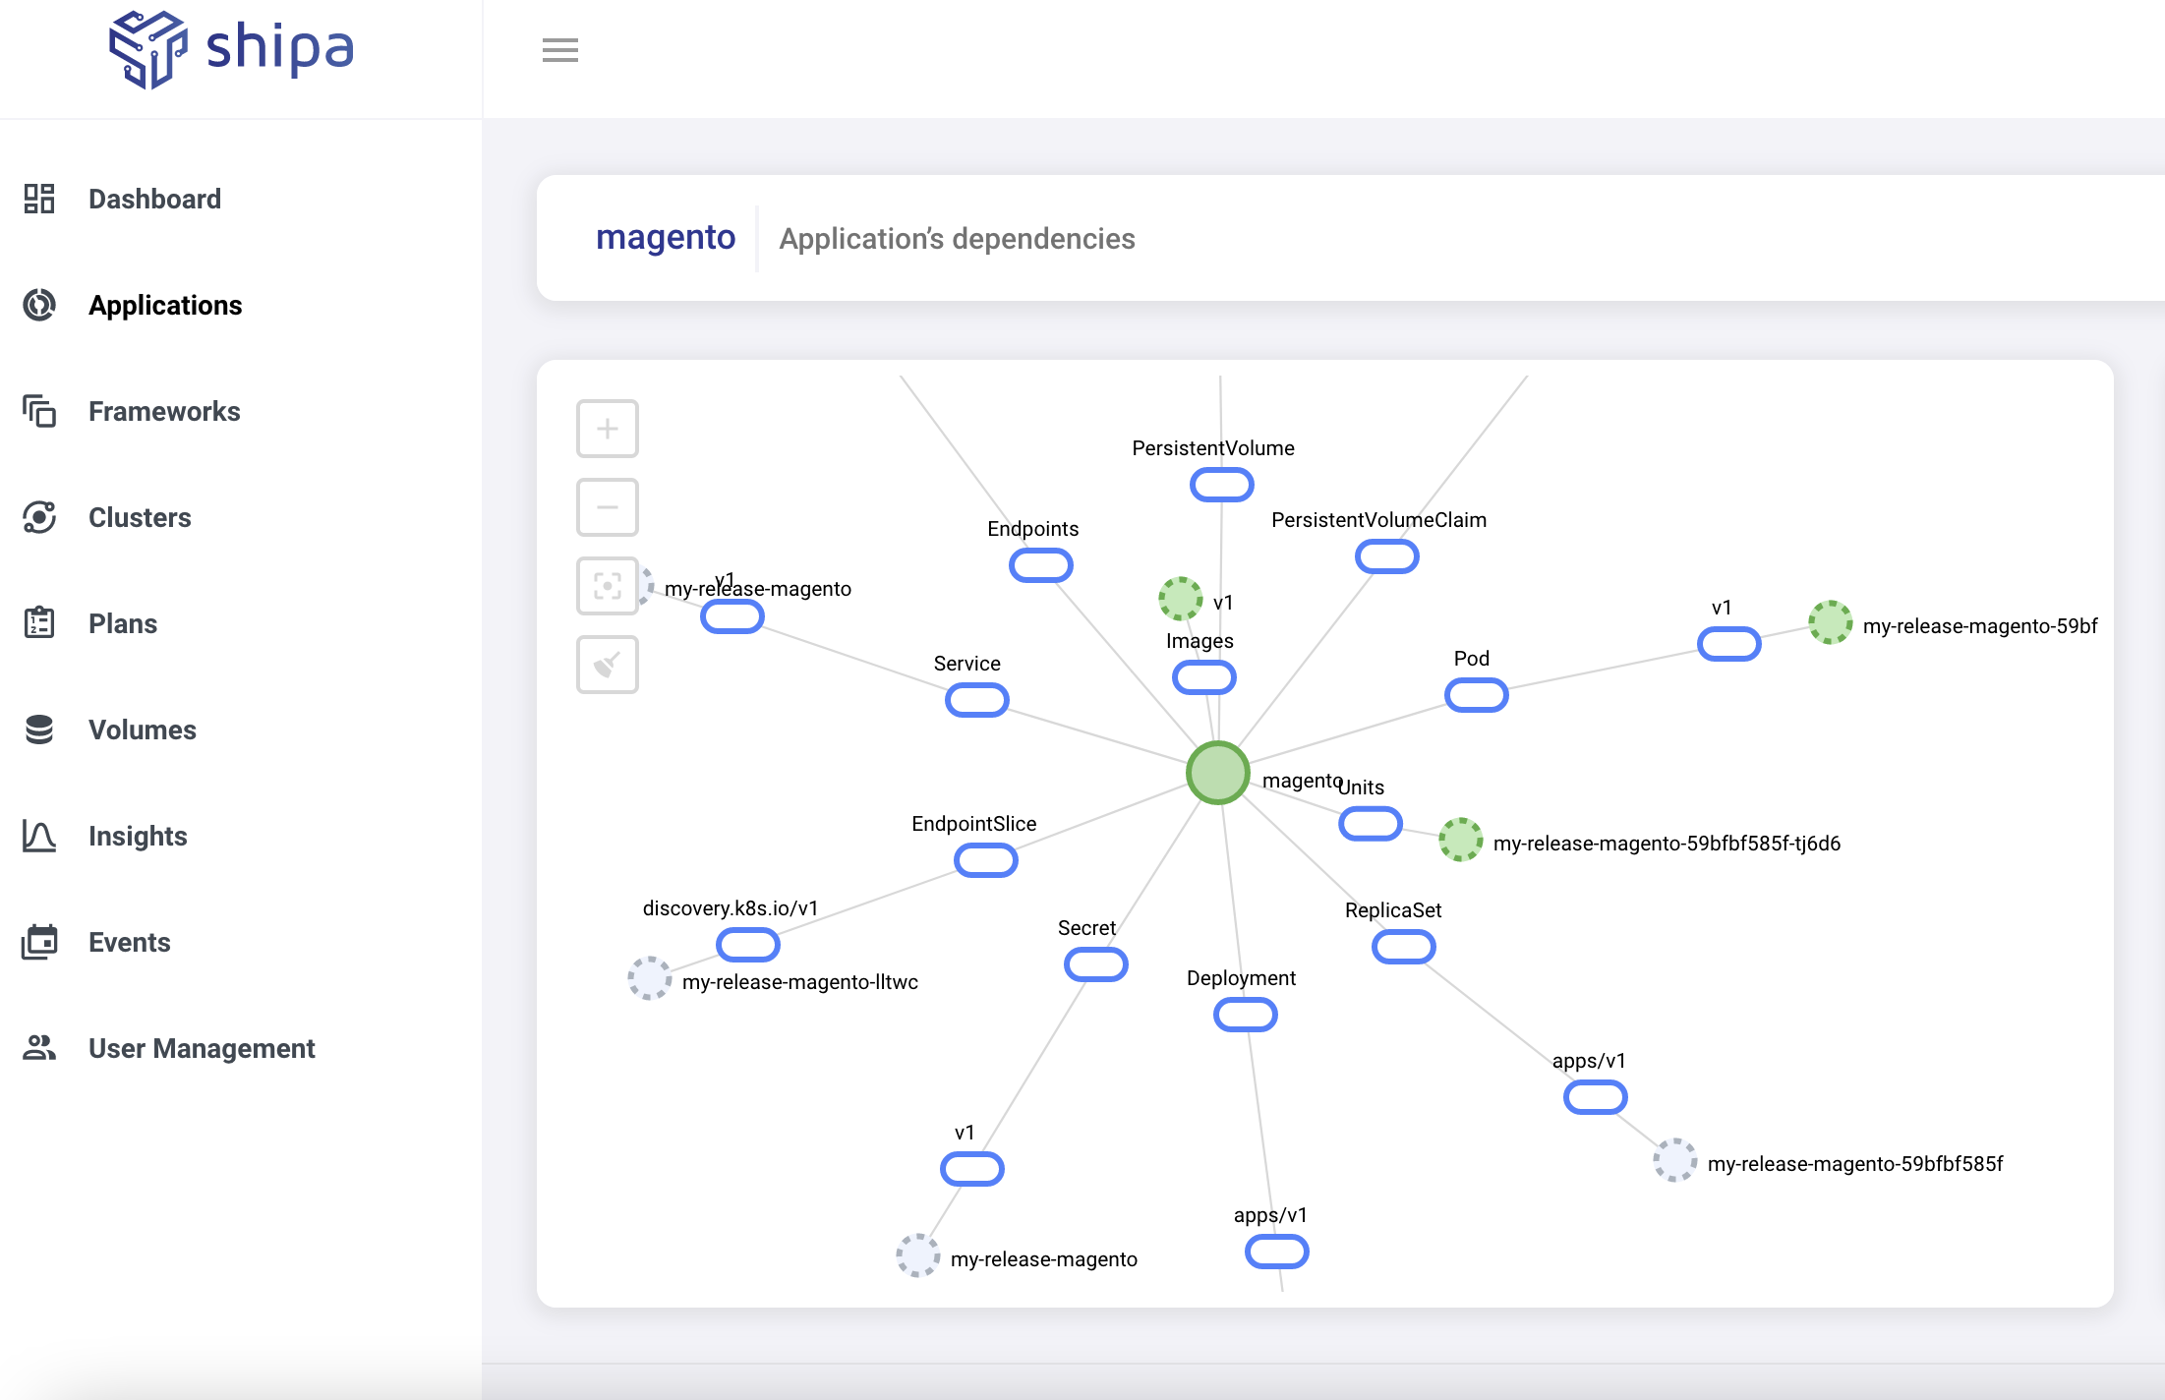Select the central green magento node
Viewport: 2165px width, 1400px height.
(1217, 773)
